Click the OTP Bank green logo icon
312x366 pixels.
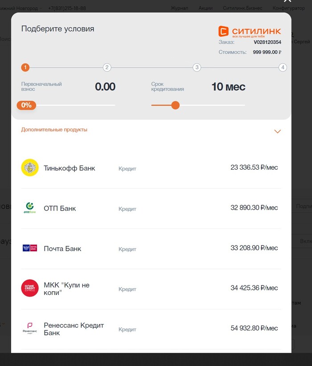[30, 208]
